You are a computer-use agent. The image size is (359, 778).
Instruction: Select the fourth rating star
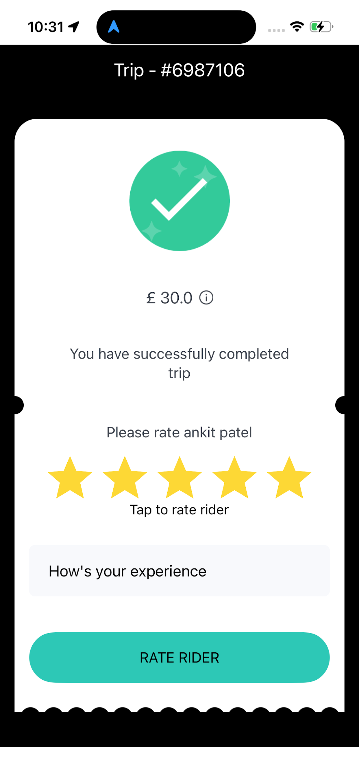(x=234, y=478)
